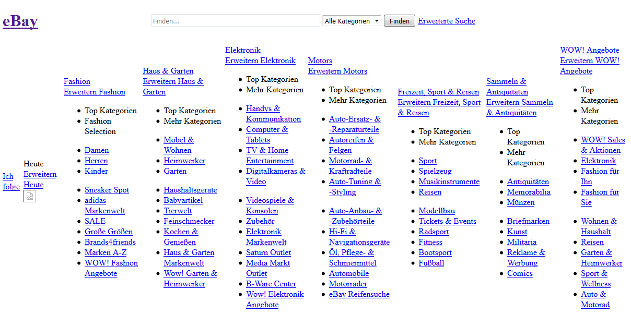631x314 pixels.
Task: Expand the Elektronik menu via Erweitern Elektronik
Action: (x=260, y=61)
